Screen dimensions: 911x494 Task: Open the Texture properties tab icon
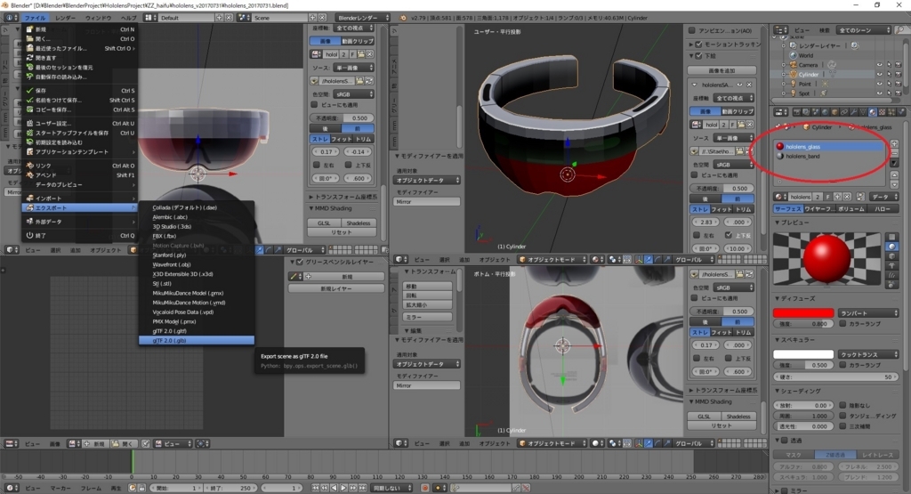click(882, 112)
